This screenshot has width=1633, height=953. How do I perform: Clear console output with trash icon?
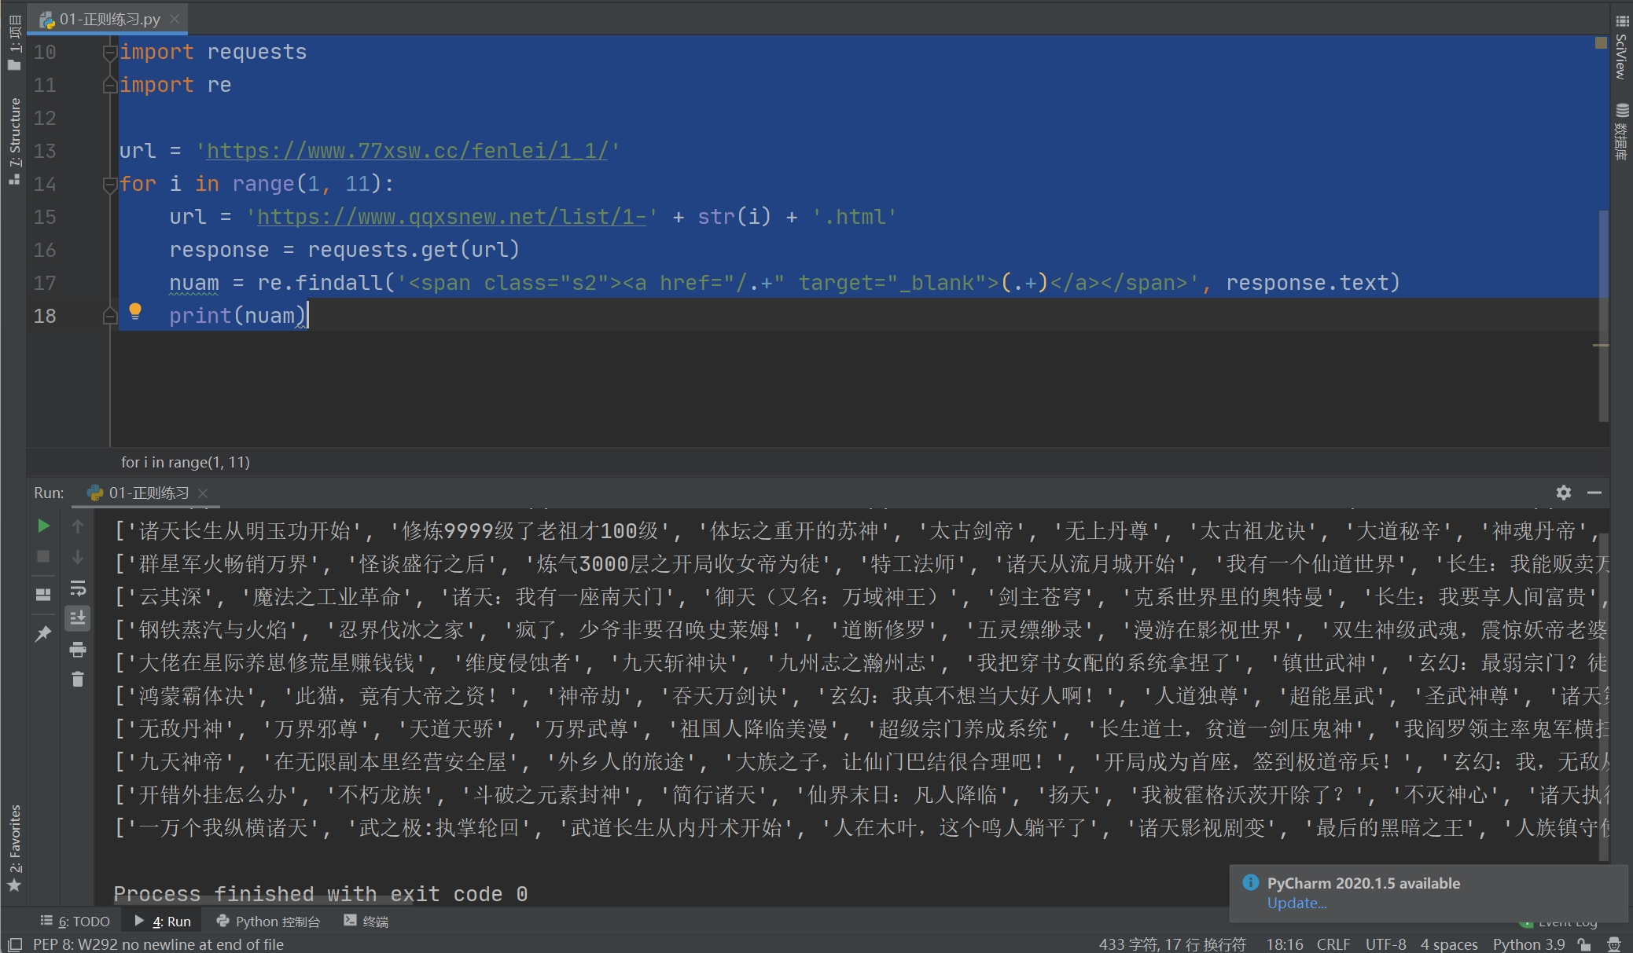78,679
